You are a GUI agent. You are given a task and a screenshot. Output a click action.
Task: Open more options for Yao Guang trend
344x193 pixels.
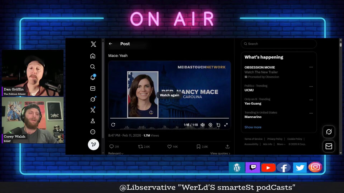(311, 100)
